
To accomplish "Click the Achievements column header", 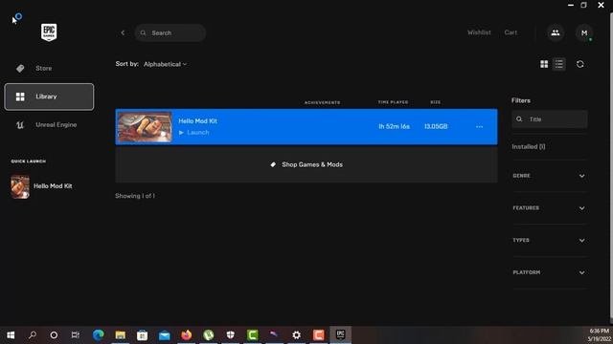I will 322,102.
